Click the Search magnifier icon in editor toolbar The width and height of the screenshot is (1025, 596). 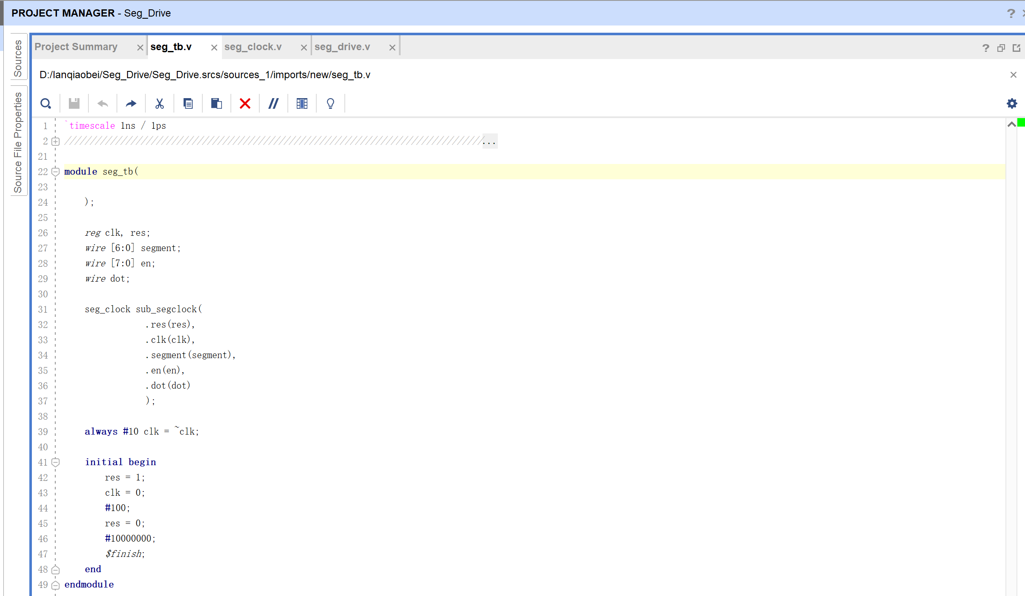point(45,104)
